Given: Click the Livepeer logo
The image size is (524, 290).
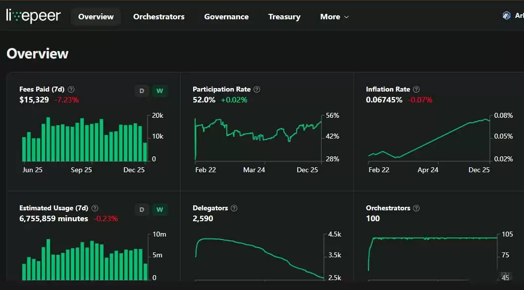Looking at the screenshot, I should pos(33,16).
